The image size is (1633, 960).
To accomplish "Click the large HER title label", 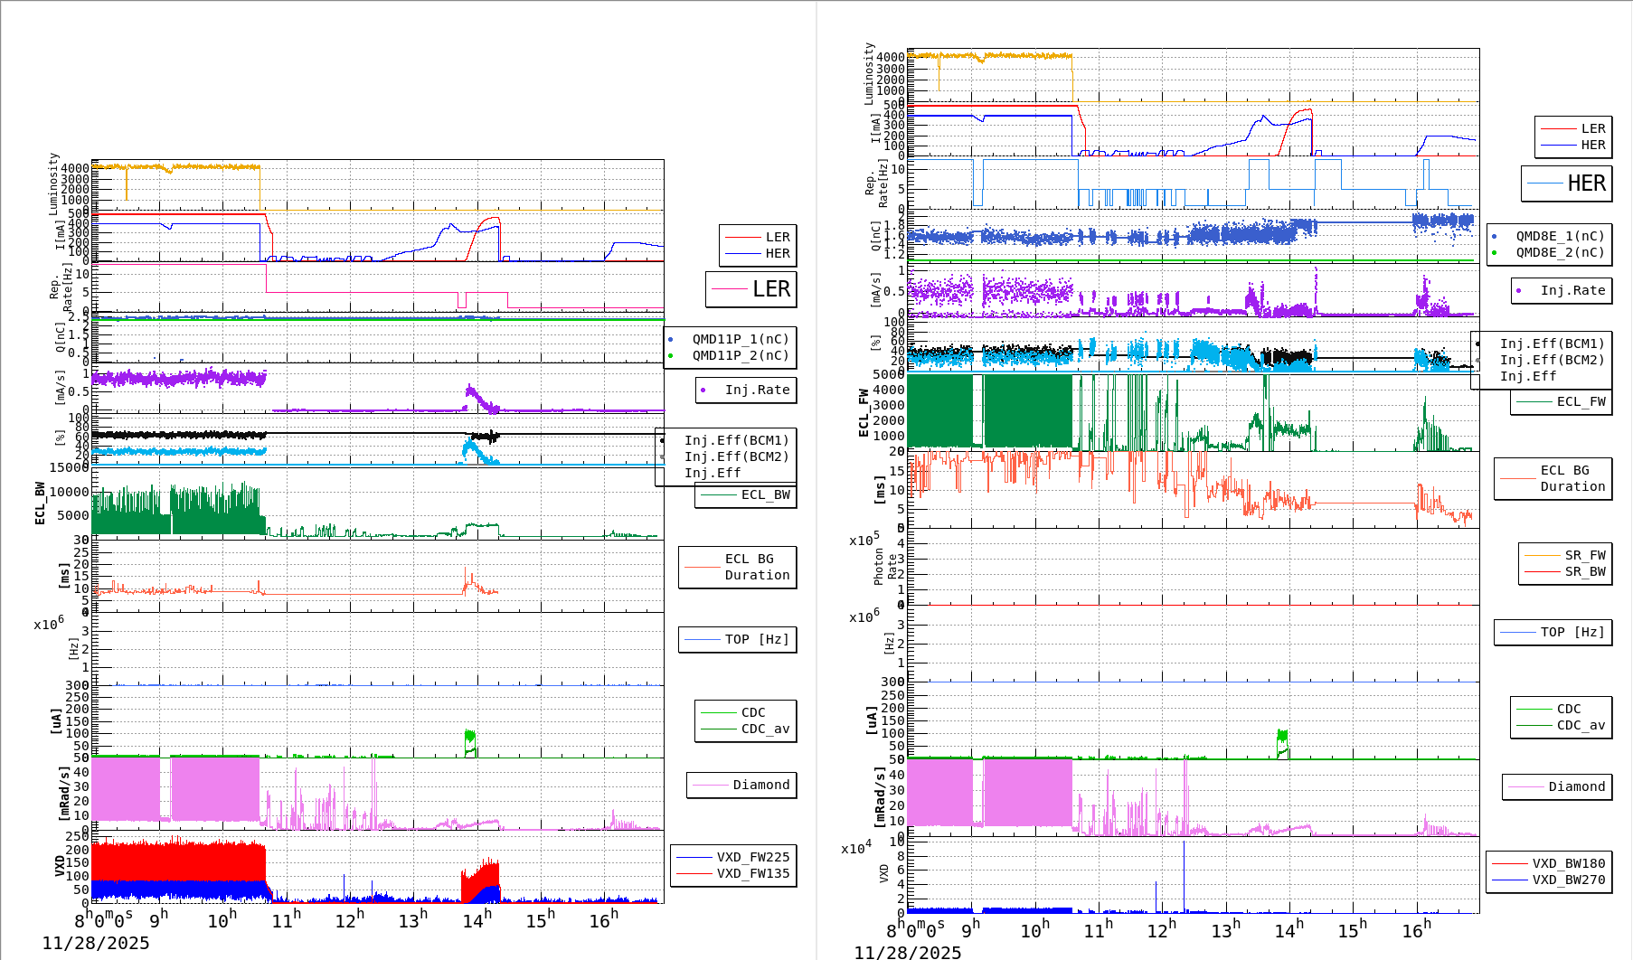I will point(1585,184).
